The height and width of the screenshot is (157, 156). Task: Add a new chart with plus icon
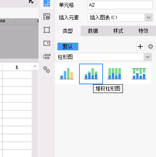(x=140, y=47)
